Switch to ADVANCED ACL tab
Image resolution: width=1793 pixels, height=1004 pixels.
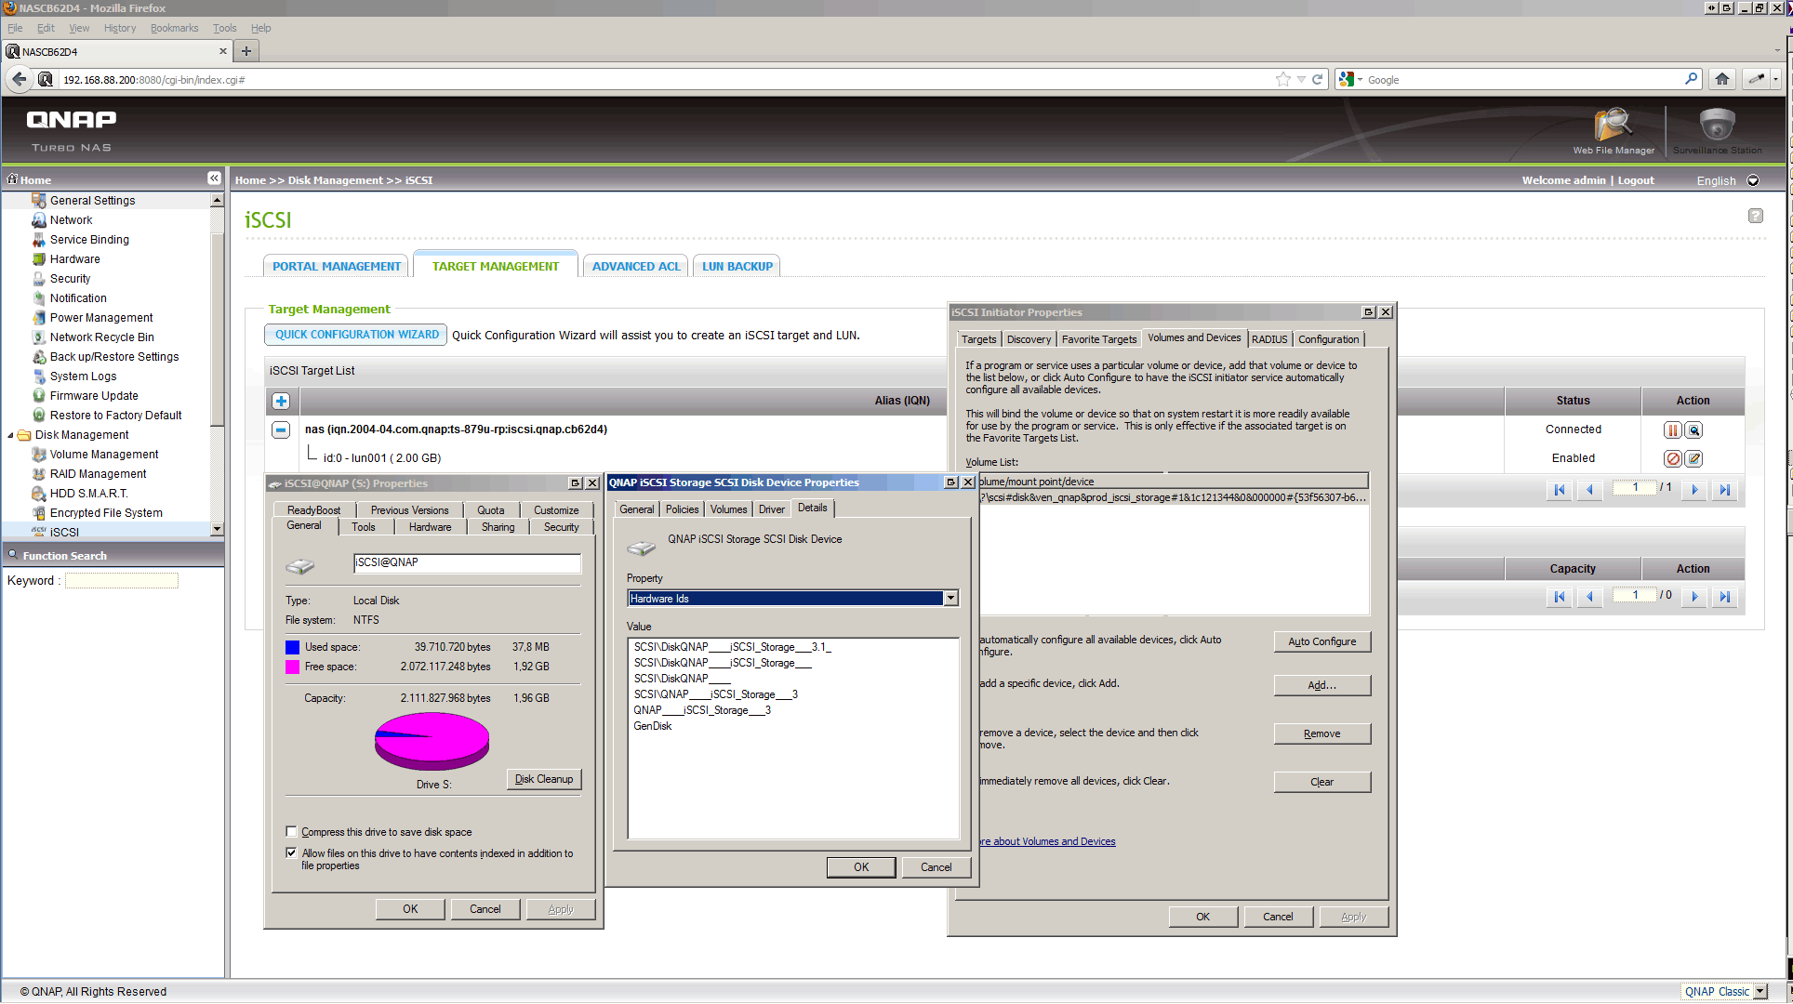[636, 267]
